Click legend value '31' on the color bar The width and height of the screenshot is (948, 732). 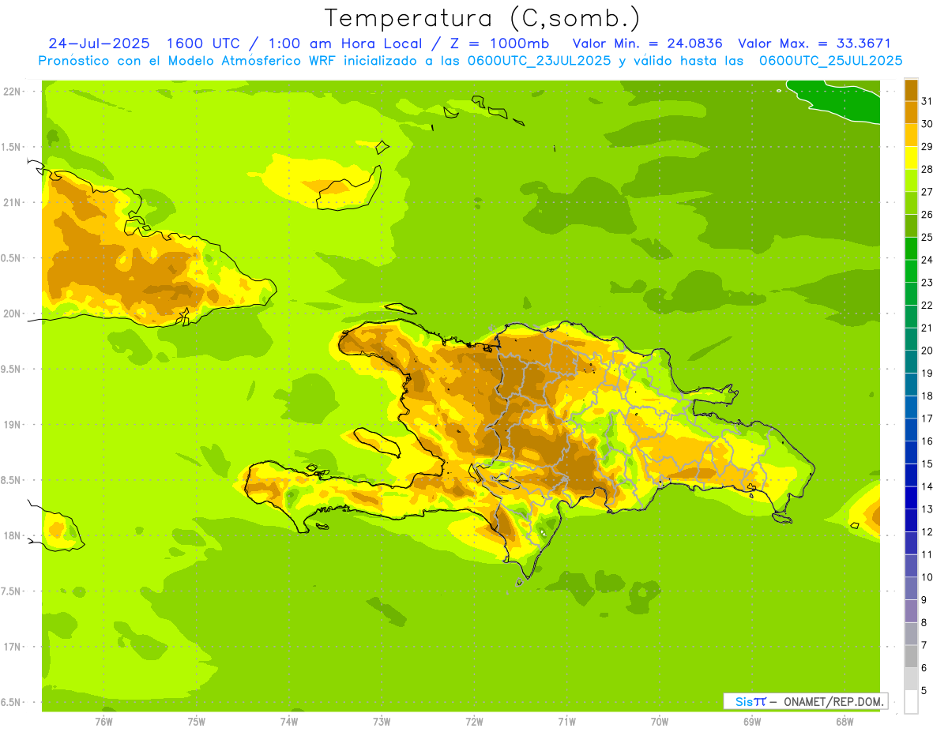[x=927, y=101]
